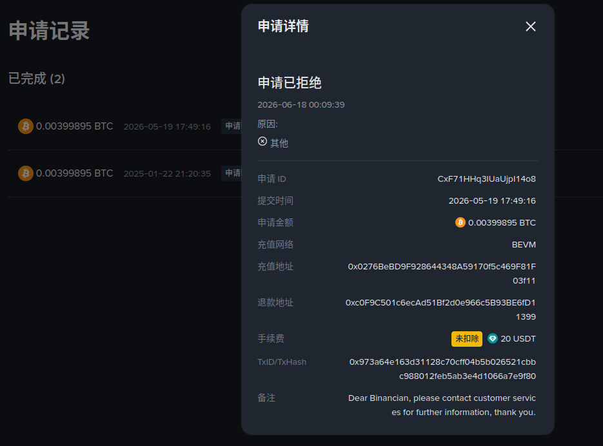Click the 0.00399895 BTC amount dated 2025-01-22 in list
Screen dimensions: 603x446
coord(75,173)
